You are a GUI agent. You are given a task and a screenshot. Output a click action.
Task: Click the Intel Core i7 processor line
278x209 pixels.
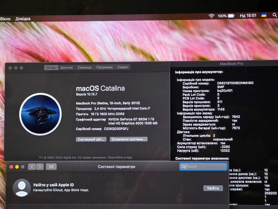[x=113, y=108]
